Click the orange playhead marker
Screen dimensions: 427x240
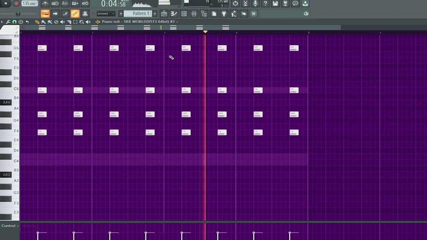tap(205, 32)
